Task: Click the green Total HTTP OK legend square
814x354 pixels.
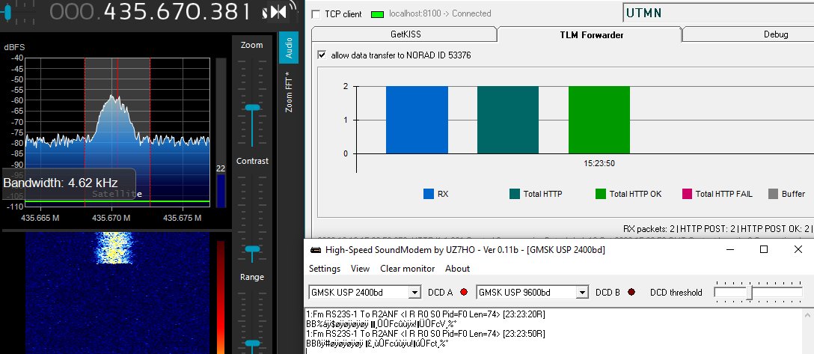Action: (x=601, y=194)
